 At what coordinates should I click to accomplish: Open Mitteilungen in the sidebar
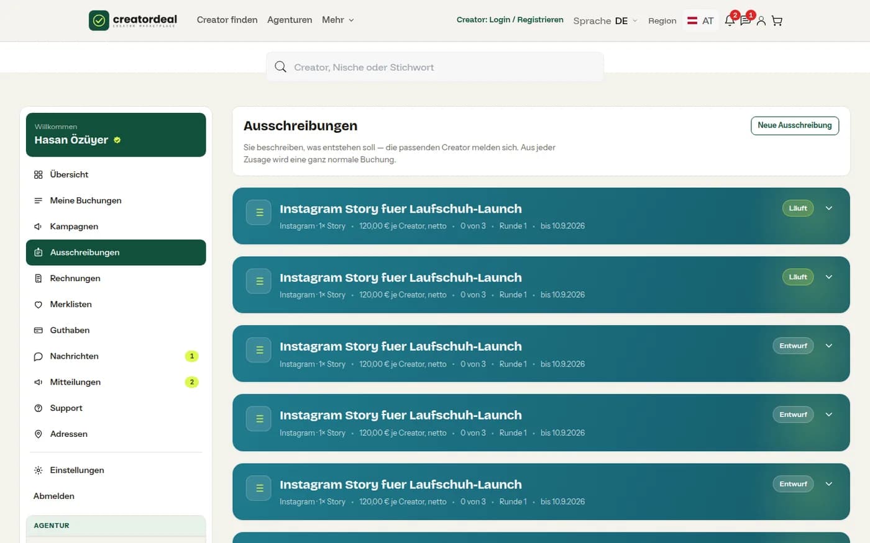(x=116, y=382)
